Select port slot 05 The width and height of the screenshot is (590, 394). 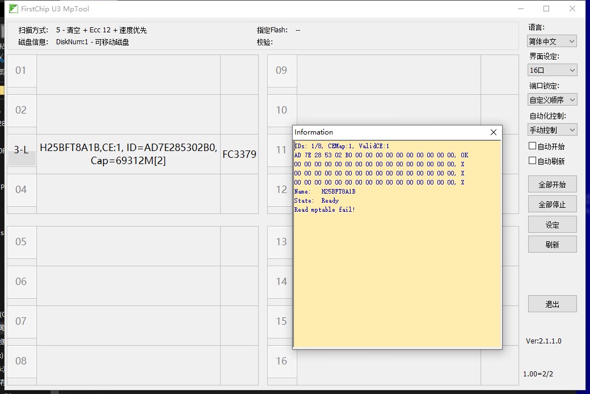click(x=22, y=242)
